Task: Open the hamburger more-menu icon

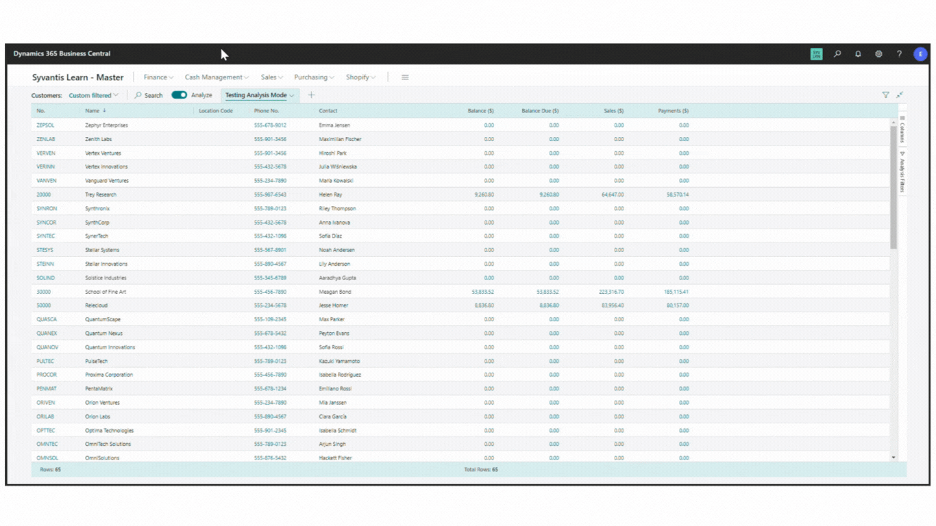Action: point(405,77)
